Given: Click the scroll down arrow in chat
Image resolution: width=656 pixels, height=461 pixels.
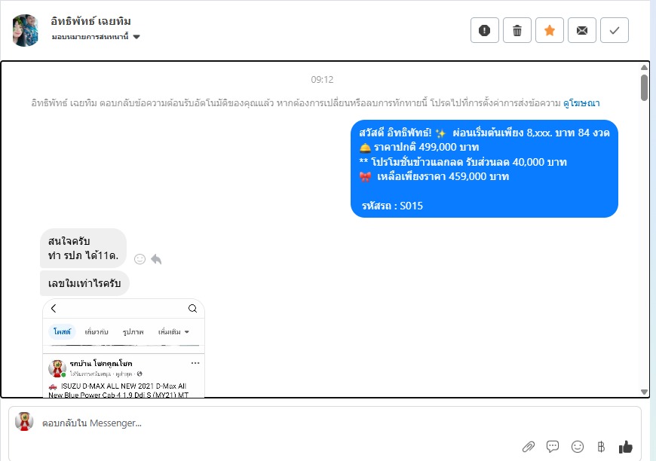Looking at the screenshot, I should 644,392.
